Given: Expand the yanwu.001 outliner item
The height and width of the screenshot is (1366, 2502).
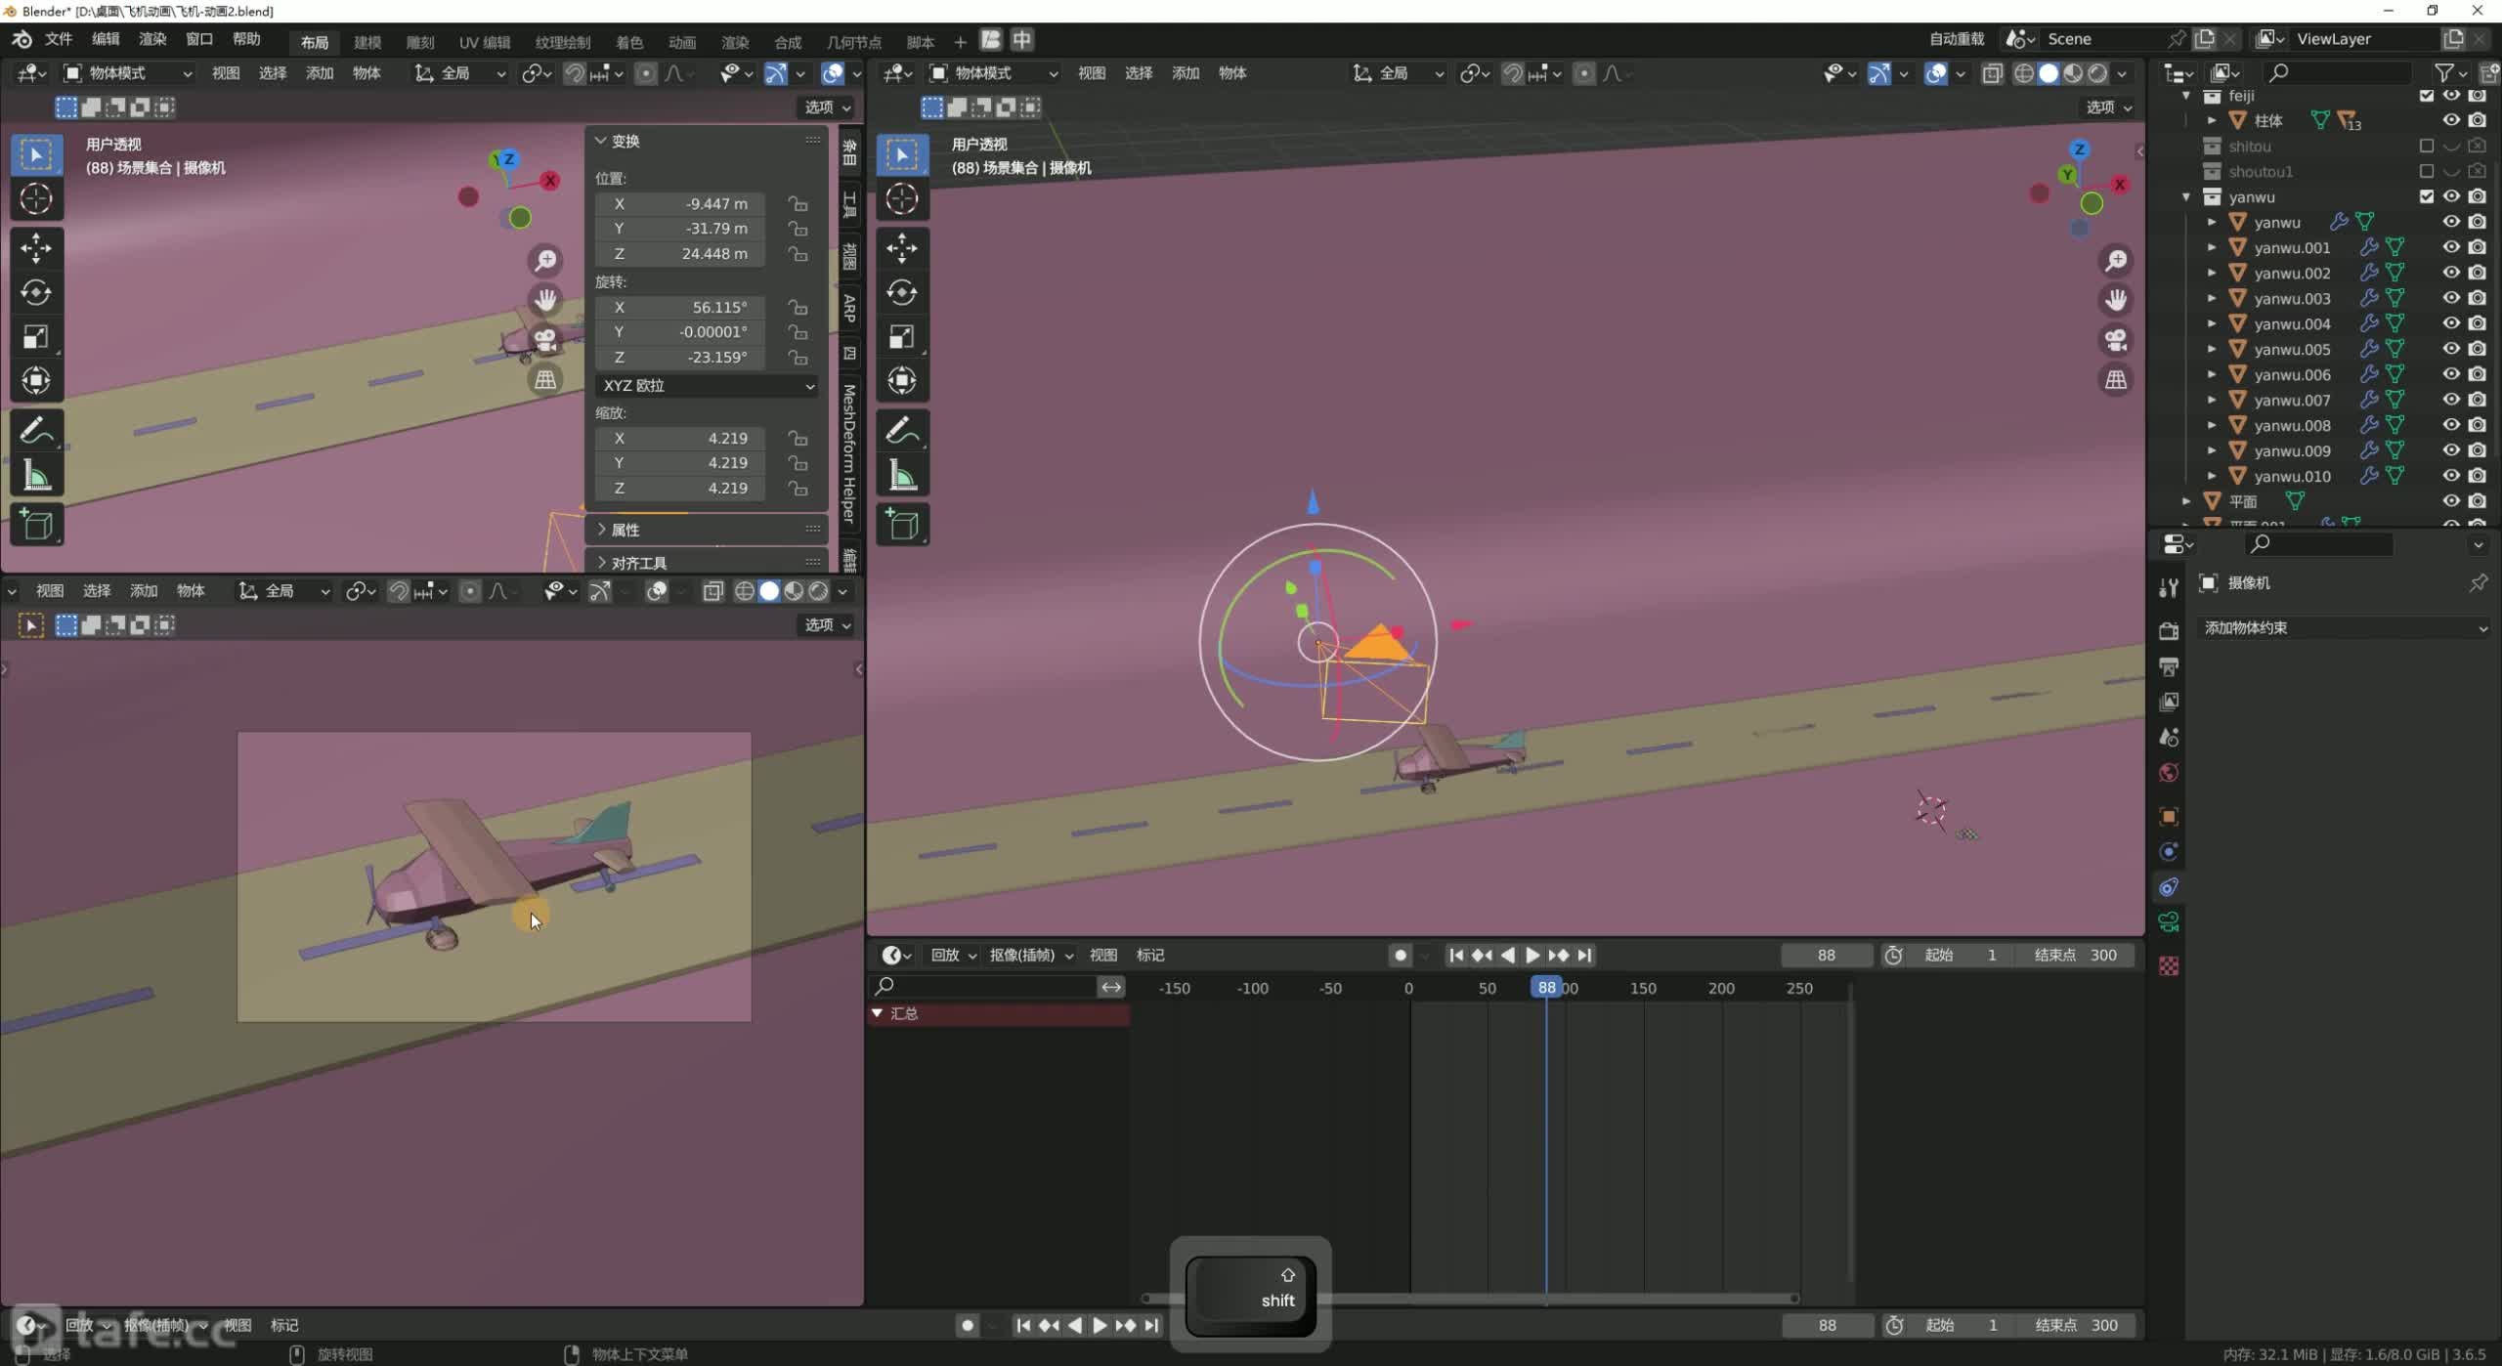Looking at the screenshot, I should pyautogui.click(x=2212, y=248).
